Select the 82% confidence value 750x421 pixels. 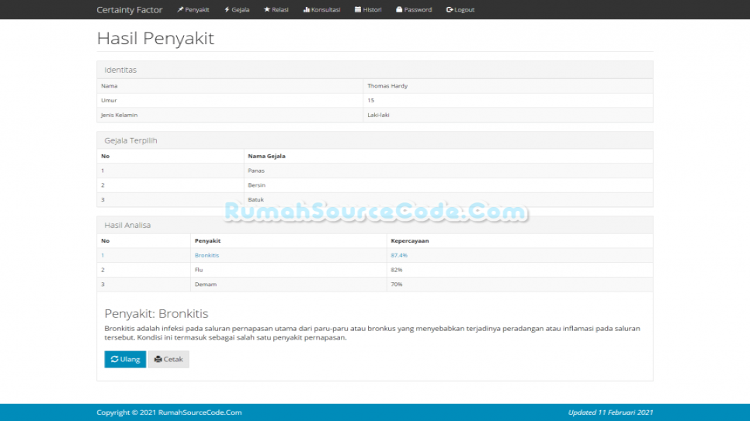397,270
